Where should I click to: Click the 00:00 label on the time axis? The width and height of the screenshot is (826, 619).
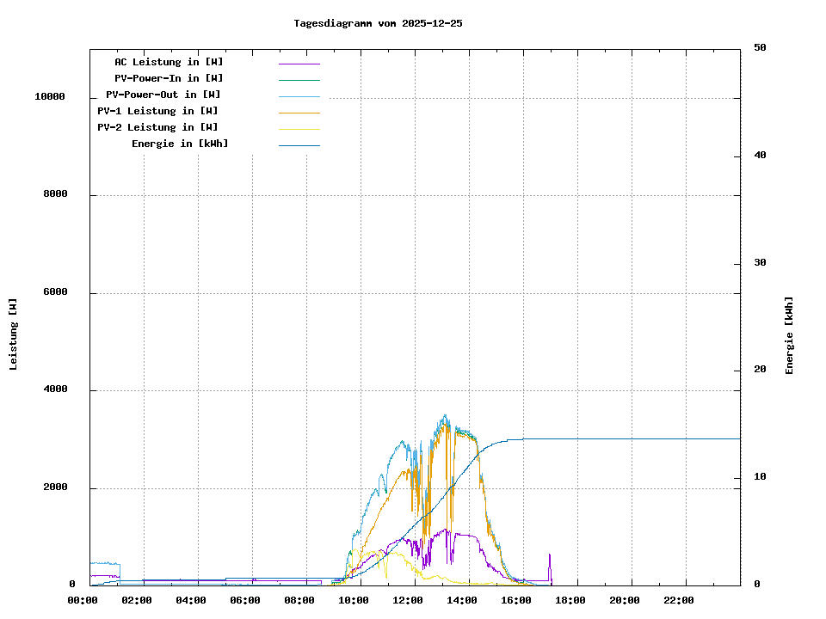pyautogui.click(x=83, y=600)
